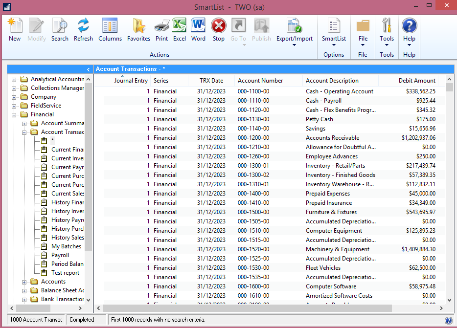Viewport: 457px width, 328px height.
Task: Select the History Sales favorite
Action: coord(68,238)
